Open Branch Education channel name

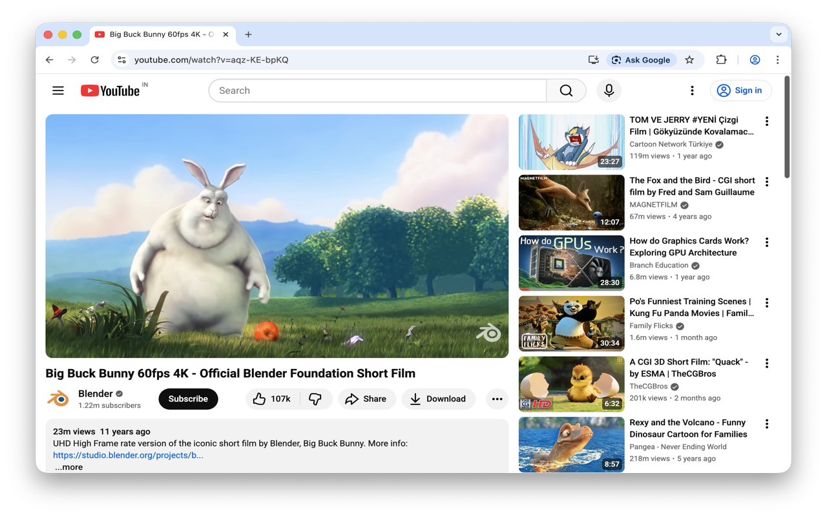tap(659, 265)
